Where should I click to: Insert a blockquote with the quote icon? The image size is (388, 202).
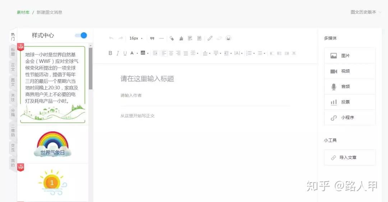[152, 38]
